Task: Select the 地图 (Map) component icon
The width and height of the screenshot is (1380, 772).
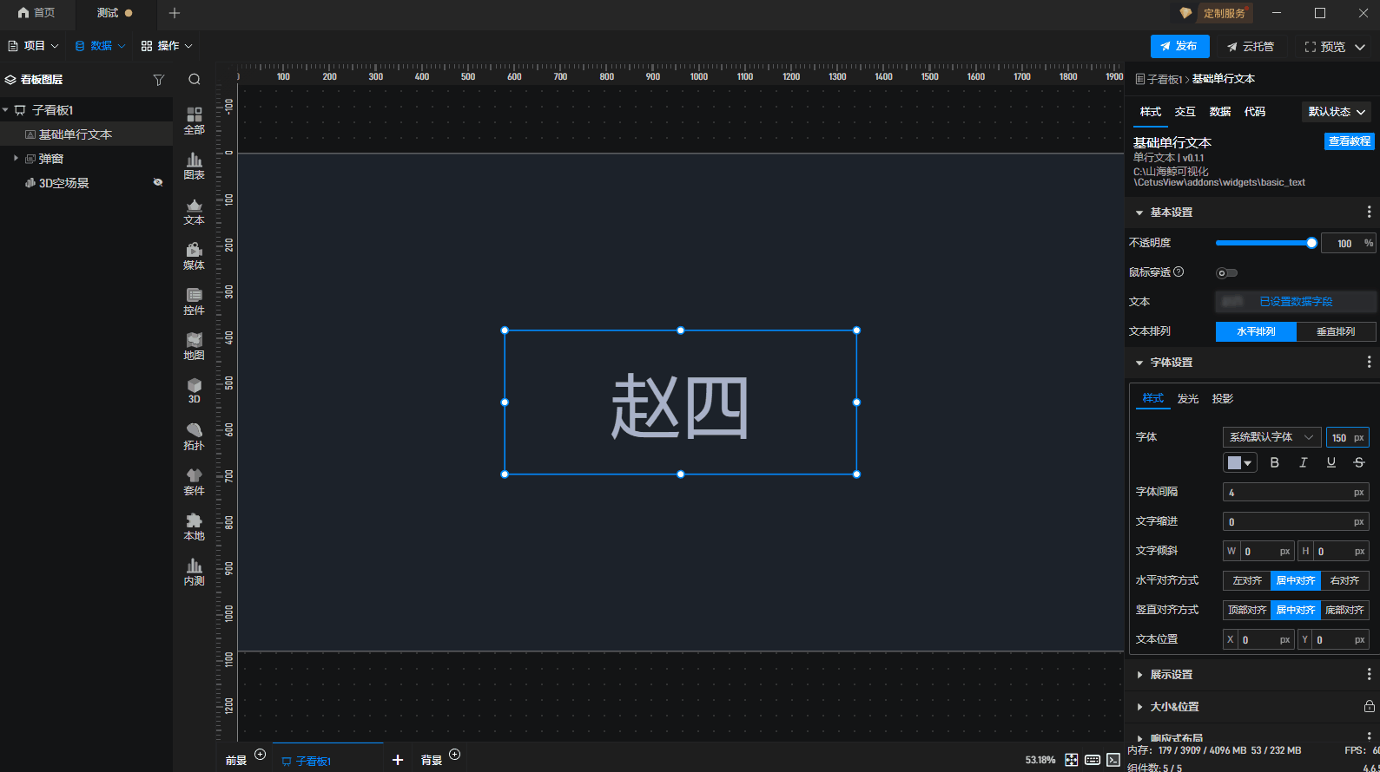Action: (x=194, y=346)
